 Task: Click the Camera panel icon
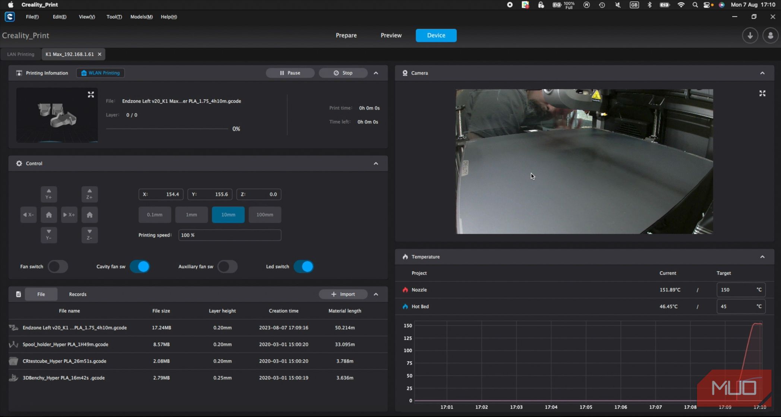click(405, 73)
